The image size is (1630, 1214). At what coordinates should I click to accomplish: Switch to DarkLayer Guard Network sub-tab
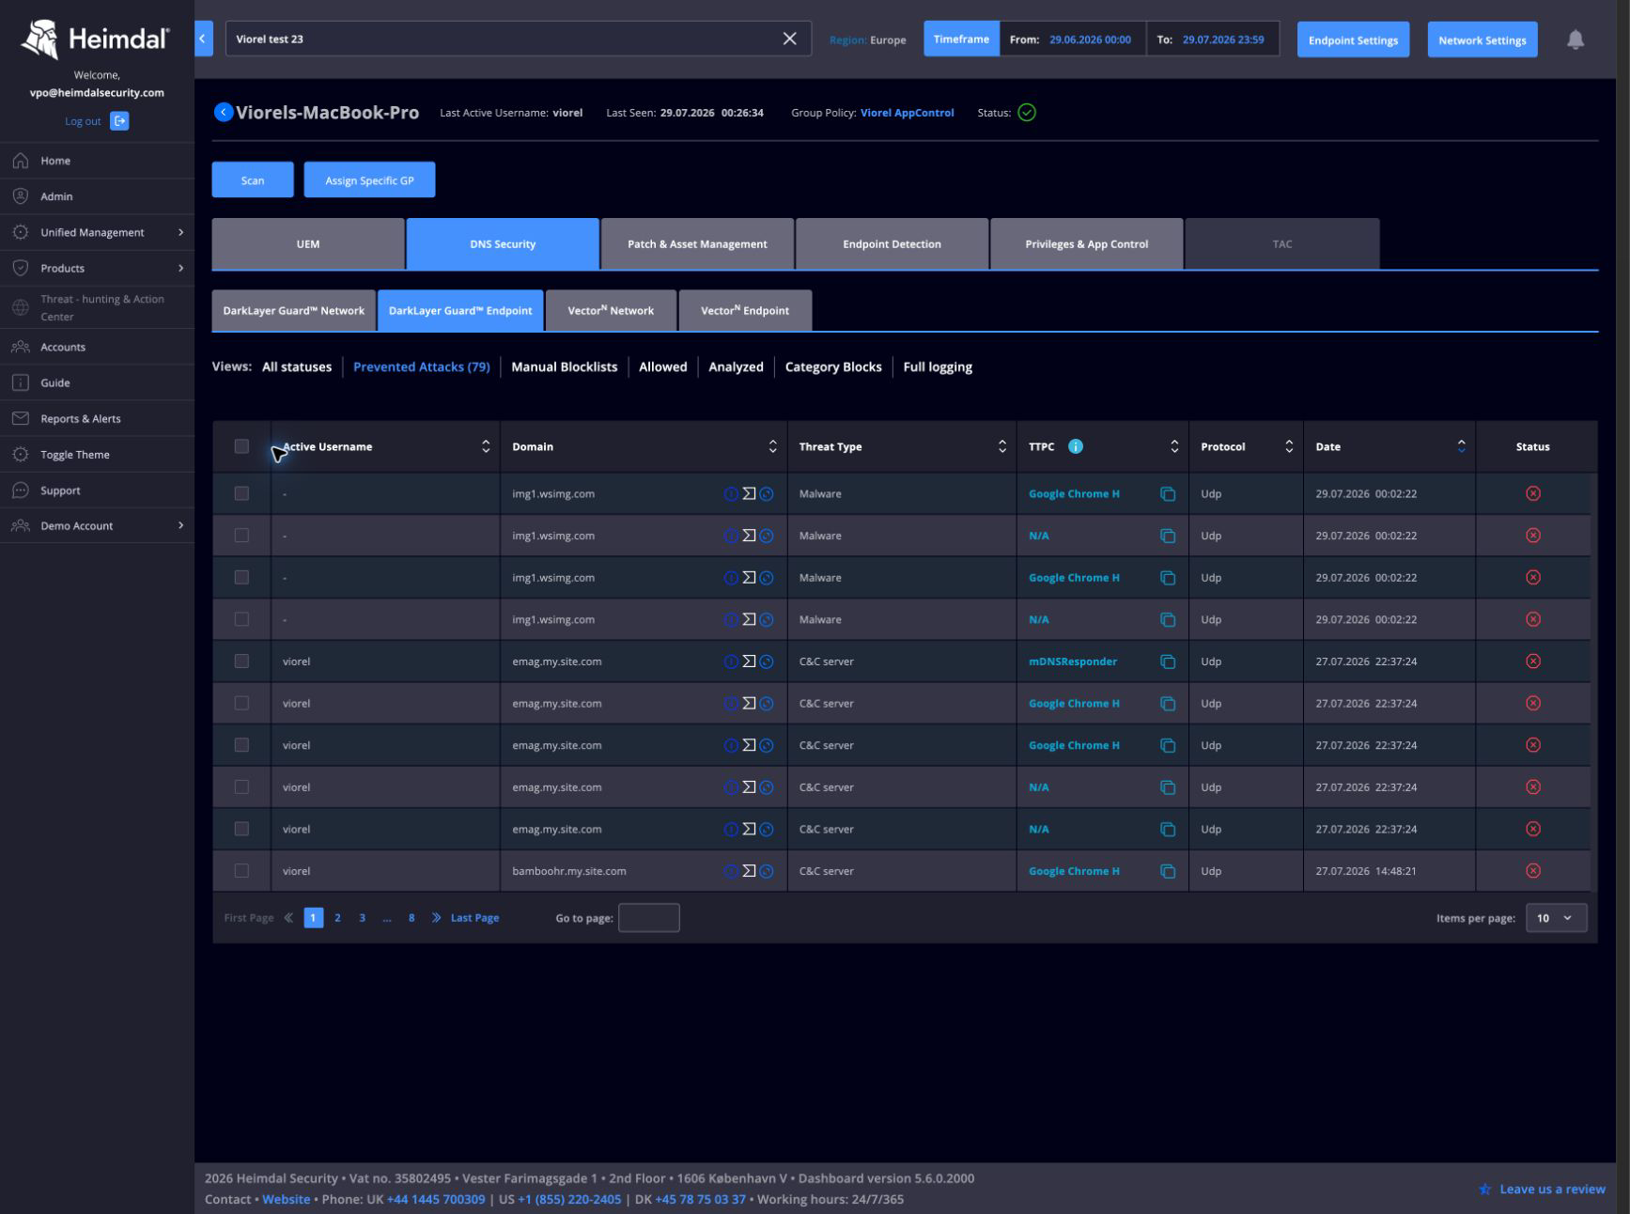(293, 311)
